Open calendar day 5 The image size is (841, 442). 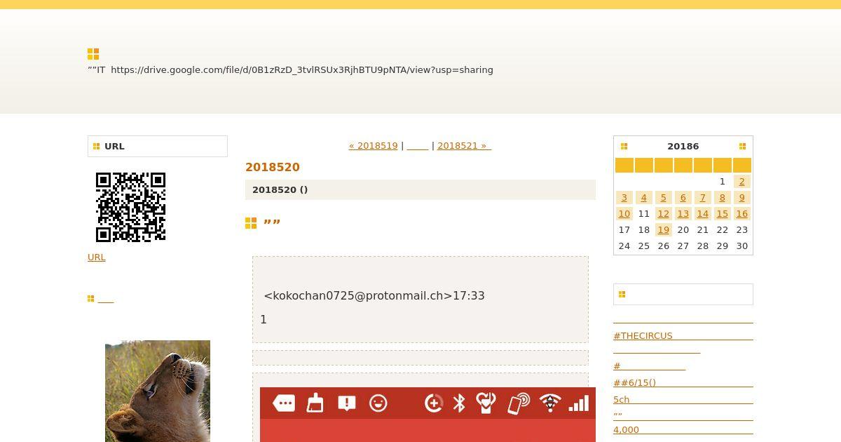point(664,198)
